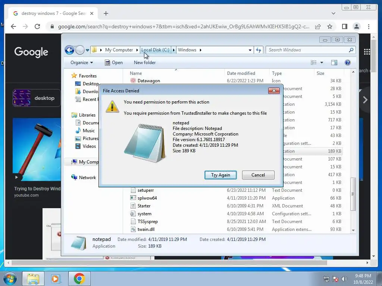The height and width of the screenshot is (286, 382).
Task: Click Cancel in File Access Denied dialog
Action: point(258,175)
